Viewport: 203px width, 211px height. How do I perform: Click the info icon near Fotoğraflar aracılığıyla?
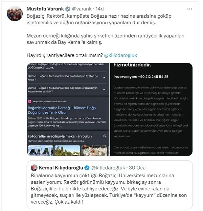click(x=105, y=136)
